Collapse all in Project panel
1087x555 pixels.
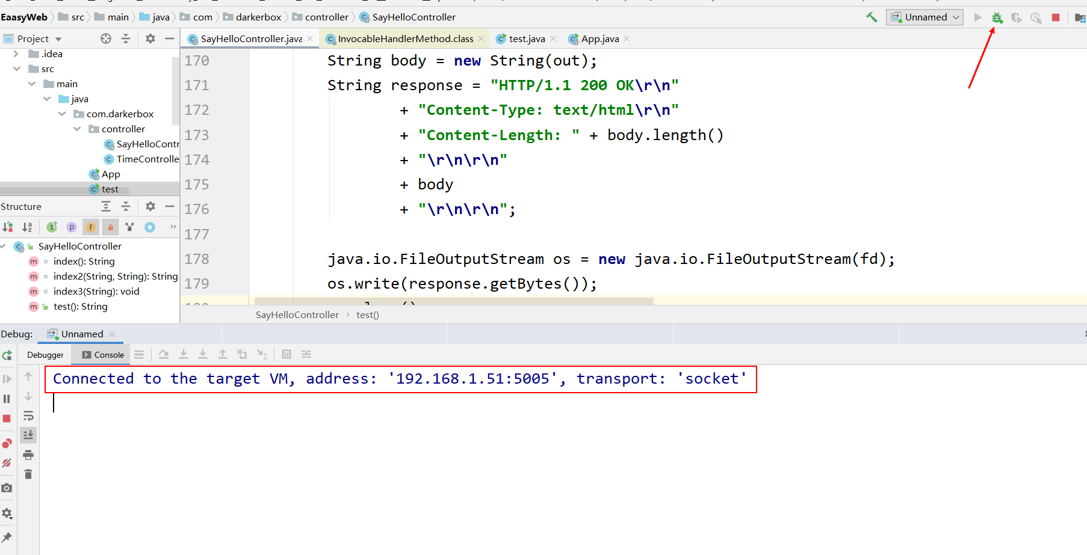[x=126, y=38]
